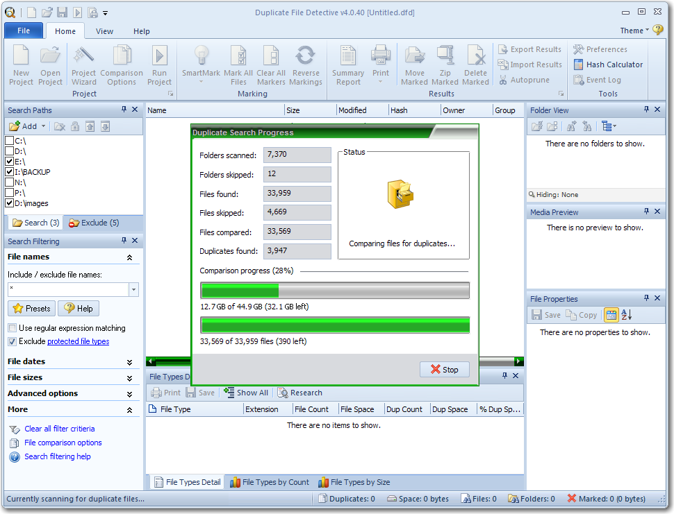
Task: Uncheck the I:\BACKUP search path checkbox
Action: point(9,171)
